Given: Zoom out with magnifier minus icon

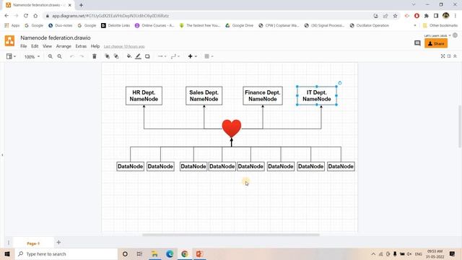Looking at the screenshot, I should (59, 56).
